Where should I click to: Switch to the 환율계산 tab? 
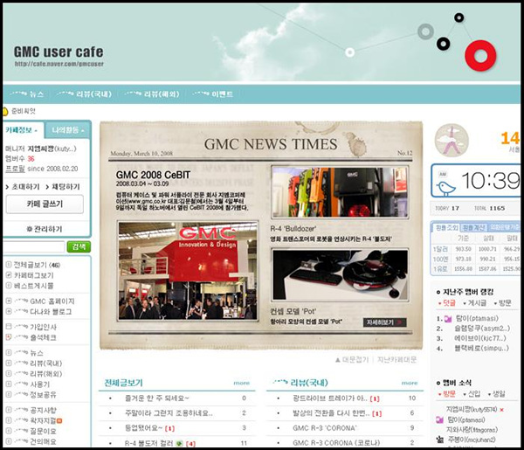473,228
